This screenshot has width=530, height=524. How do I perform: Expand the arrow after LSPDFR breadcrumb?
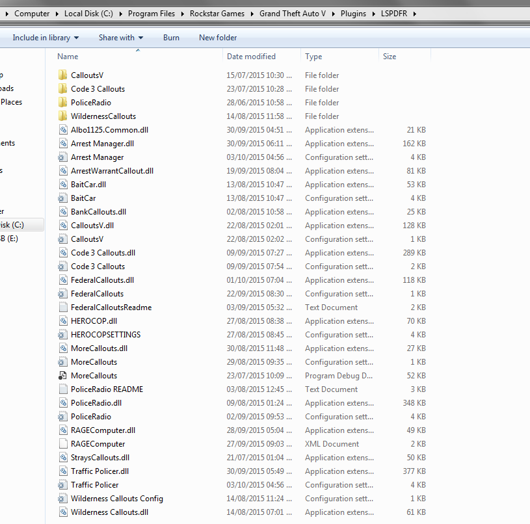[414, 14]
